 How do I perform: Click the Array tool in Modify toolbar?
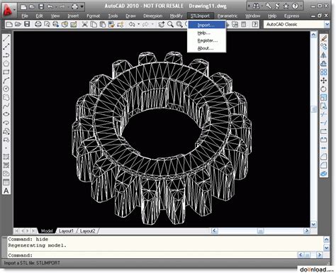point(323,72)
